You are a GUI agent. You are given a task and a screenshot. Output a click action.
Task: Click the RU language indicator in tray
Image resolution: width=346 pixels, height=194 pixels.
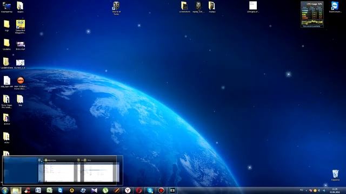pos(302,190)
